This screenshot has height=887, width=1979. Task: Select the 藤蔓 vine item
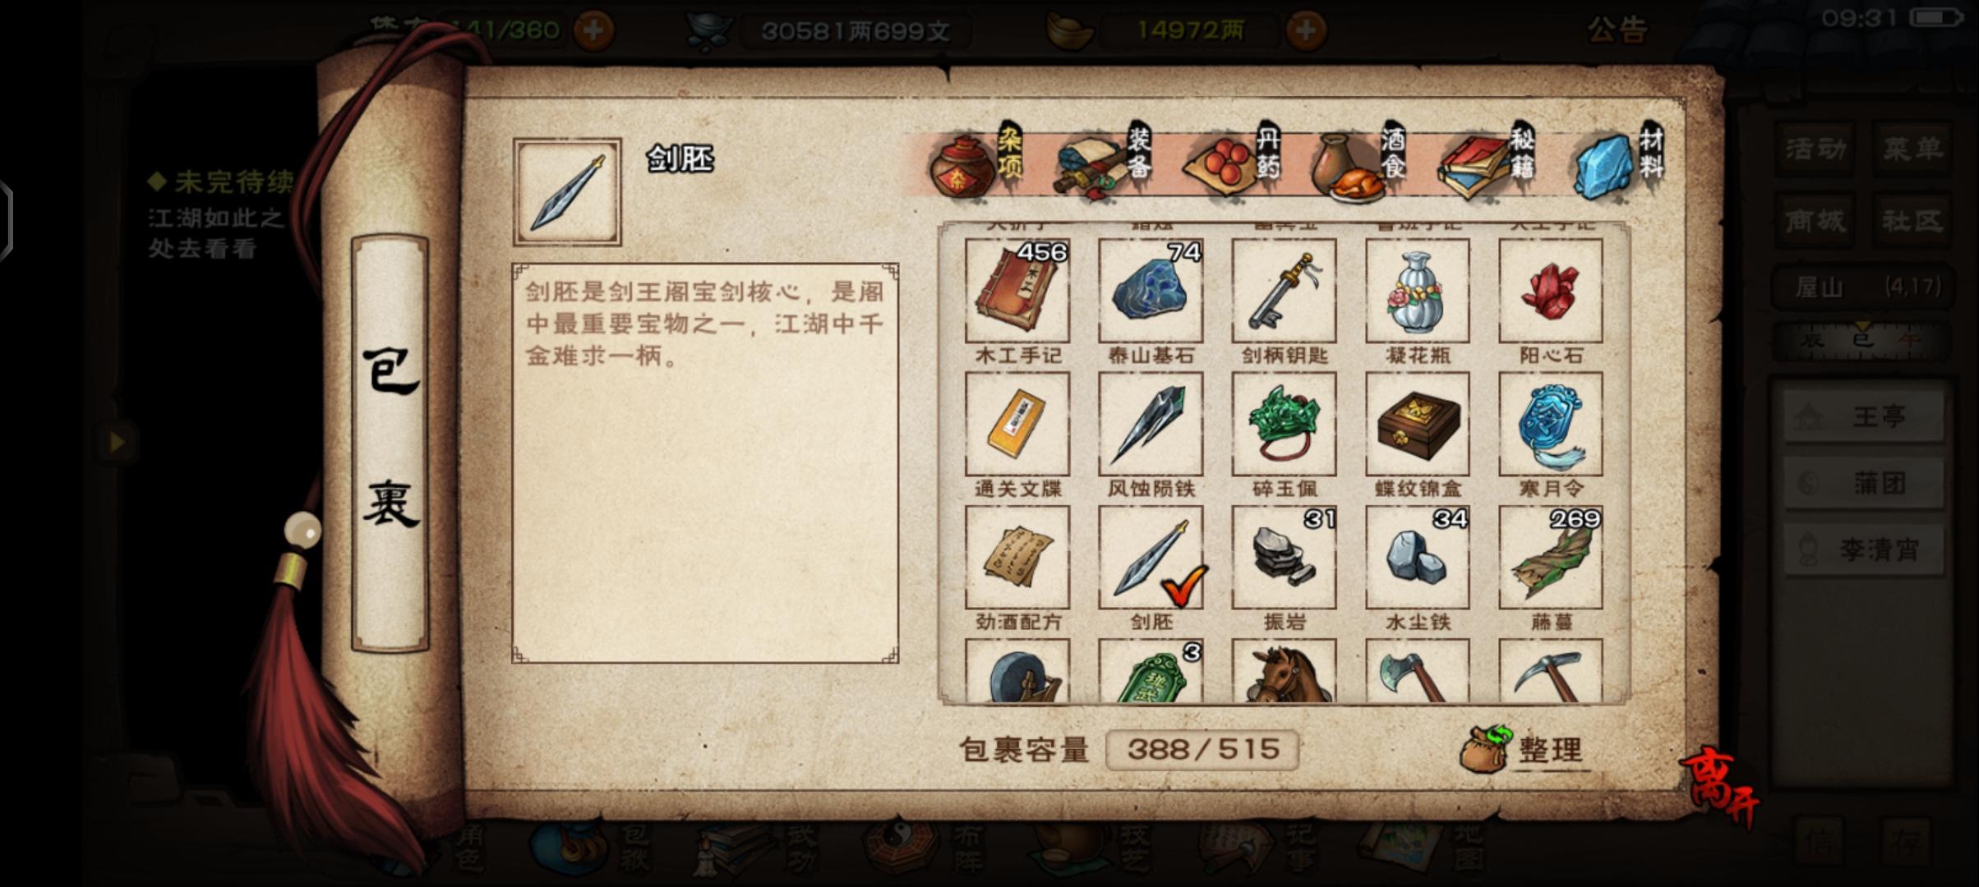point(1551,558)
